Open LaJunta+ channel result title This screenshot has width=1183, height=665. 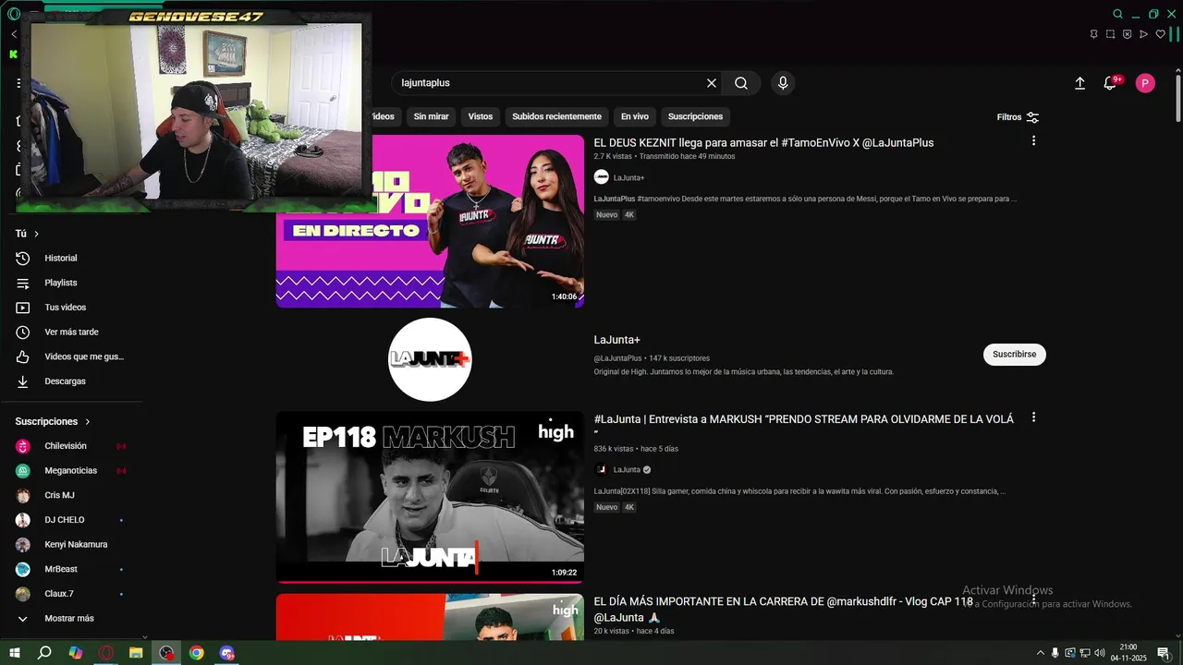[617, 340]
